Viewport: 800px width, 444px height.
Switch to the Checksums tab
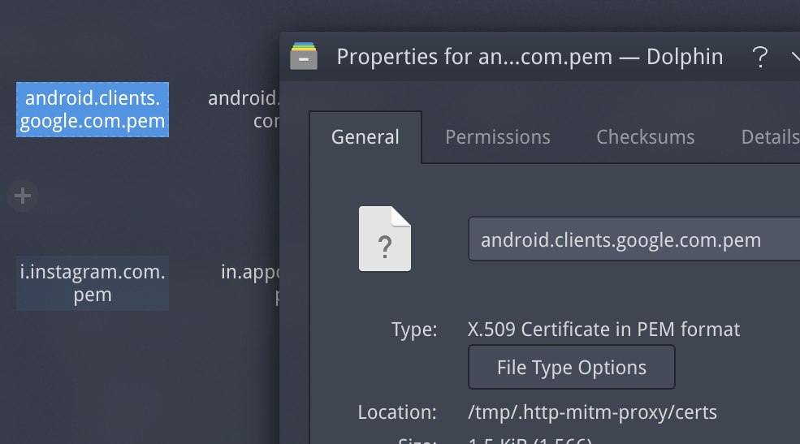coord(646,137)
